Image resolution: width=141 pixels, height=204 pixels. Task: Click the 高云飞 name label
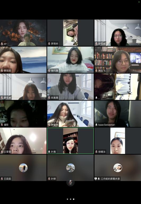click(x=102, y=71)
